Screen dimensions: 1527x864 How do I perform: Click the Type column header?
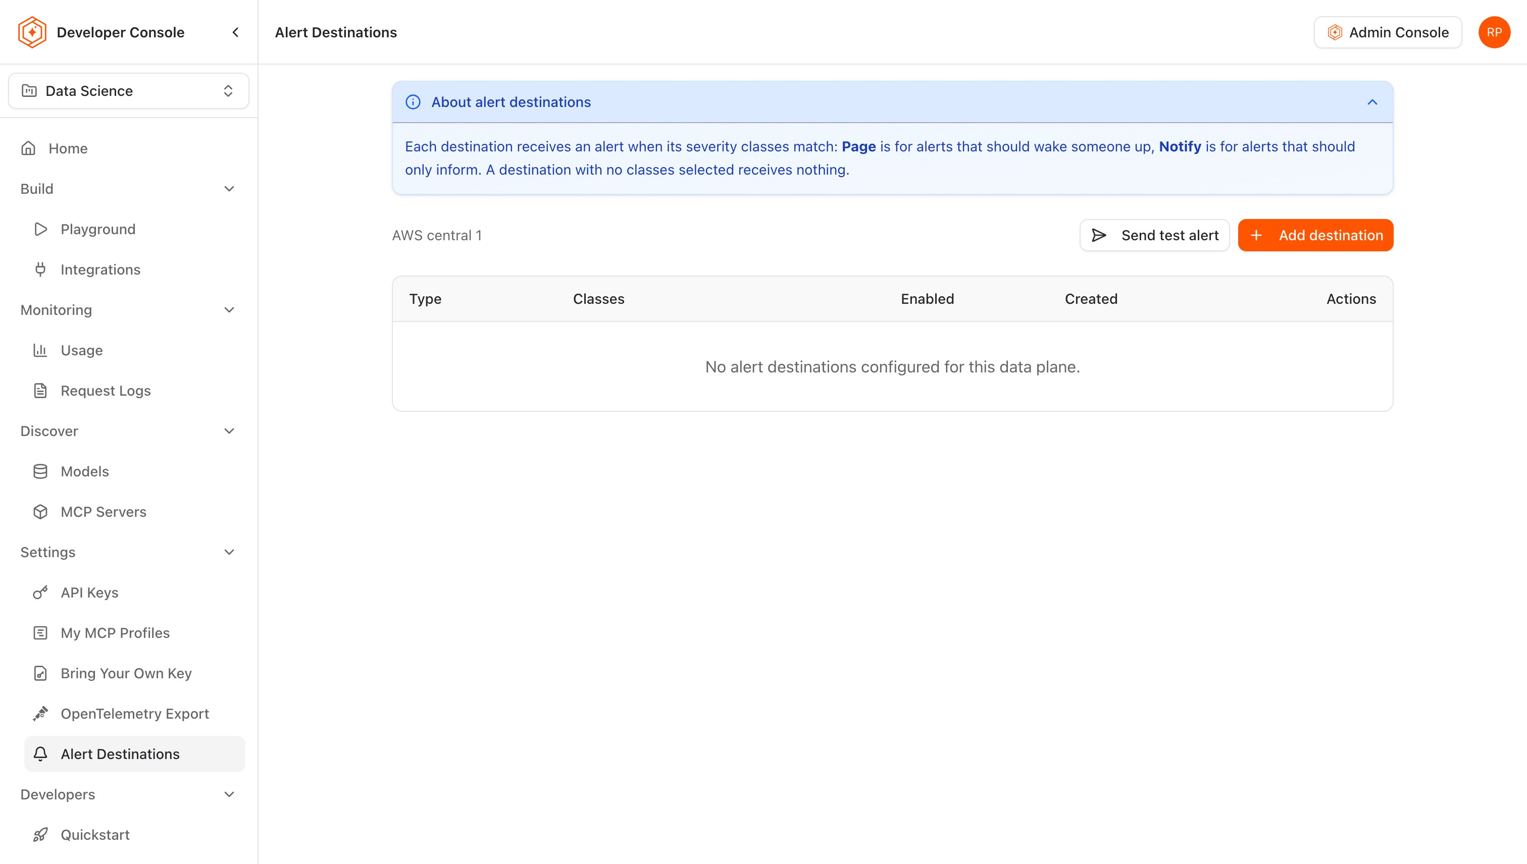click(x=425, y=298)
